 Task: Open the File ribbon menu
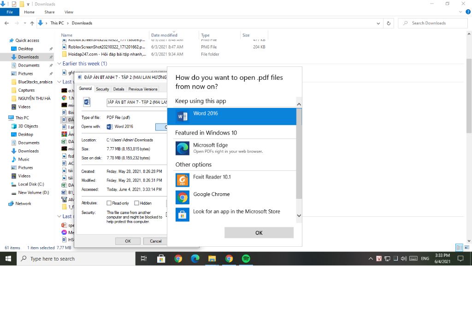click(x=10, y=12)
